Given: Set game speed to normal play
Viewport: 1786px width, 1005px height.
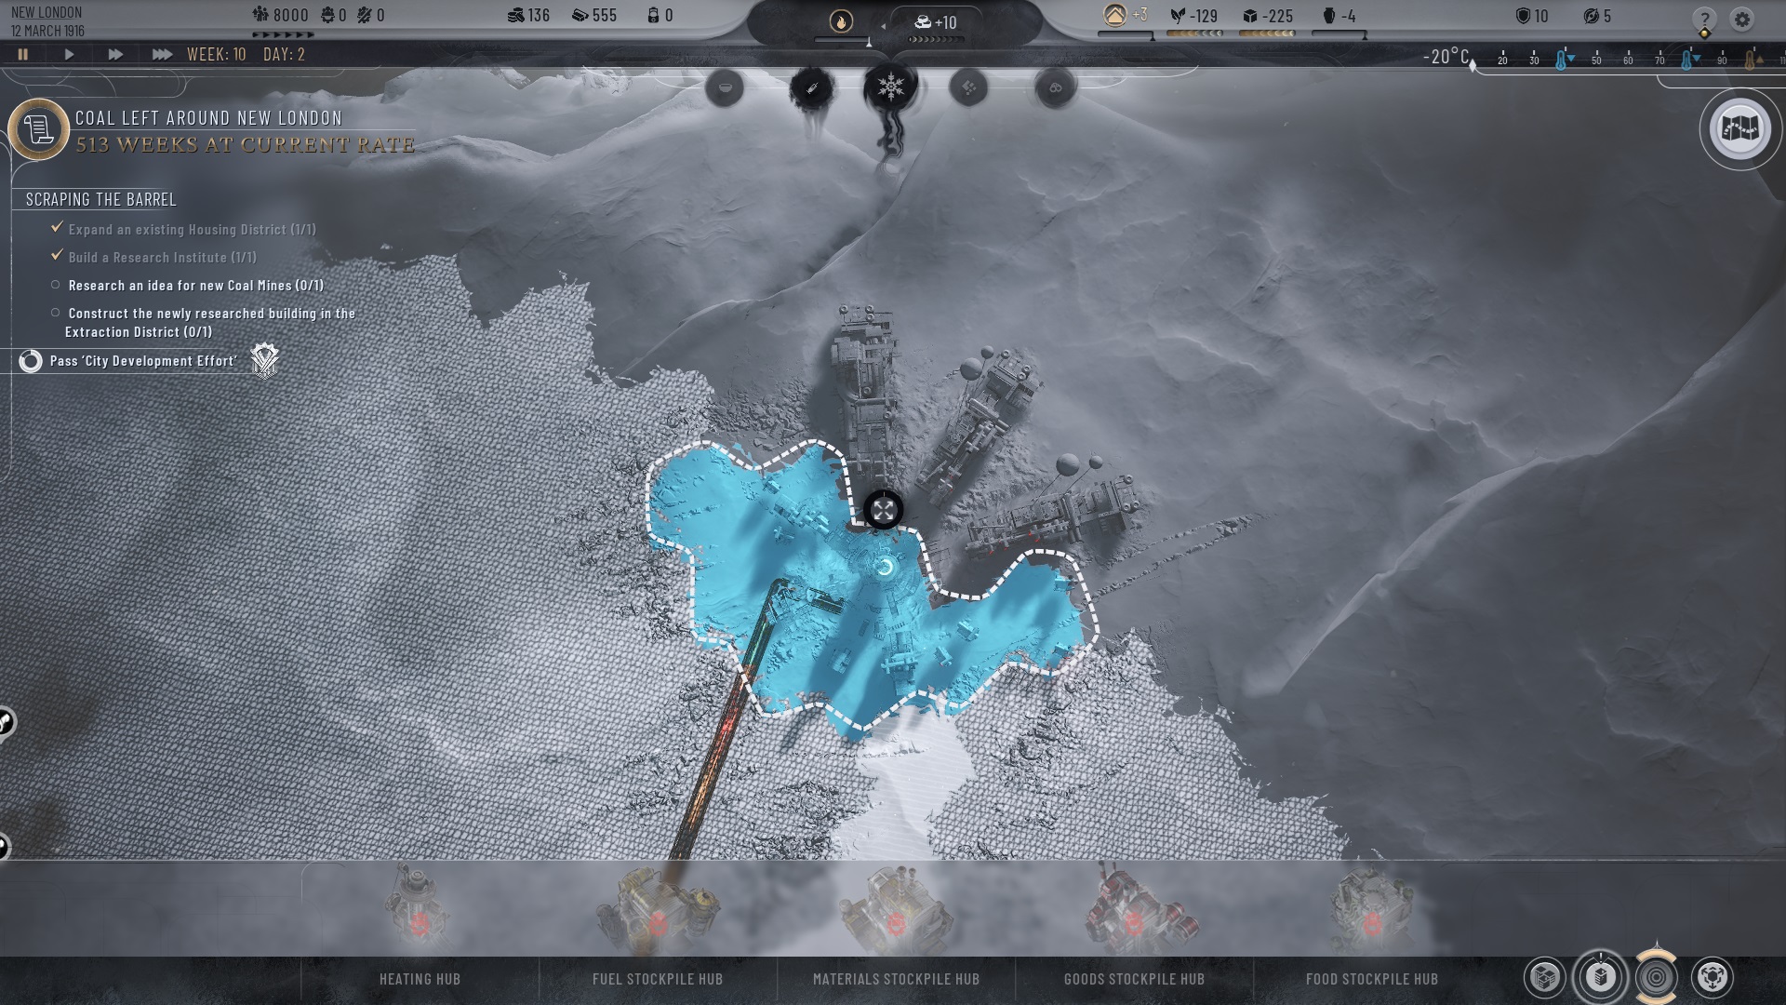Looking at the screenshot, I should point(69,55).
